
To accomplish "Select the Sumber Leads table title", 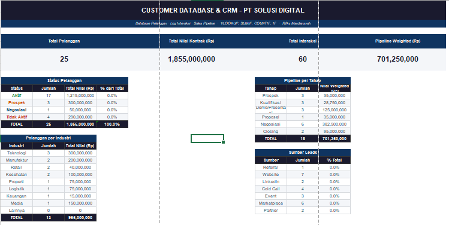I will tap(303, 153).
